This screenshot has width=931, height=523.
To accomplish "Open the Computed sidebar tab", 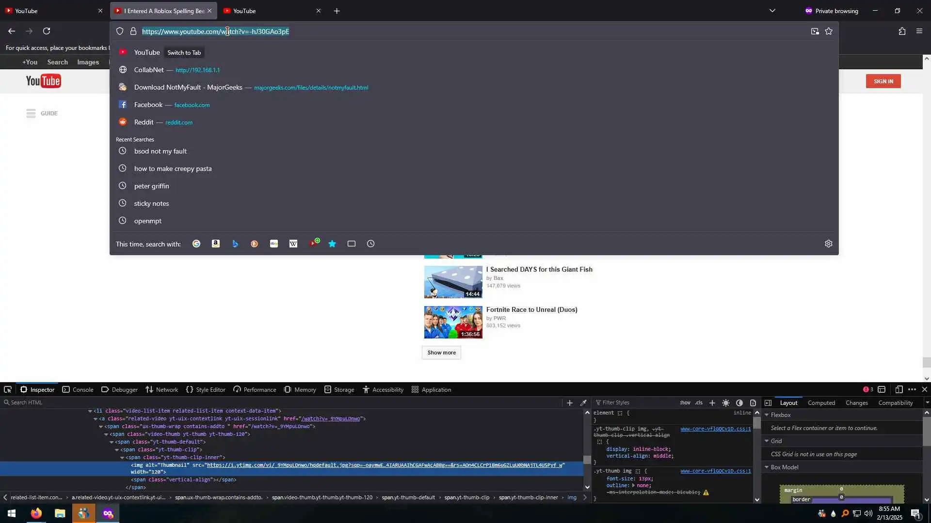I will [821, 403].
